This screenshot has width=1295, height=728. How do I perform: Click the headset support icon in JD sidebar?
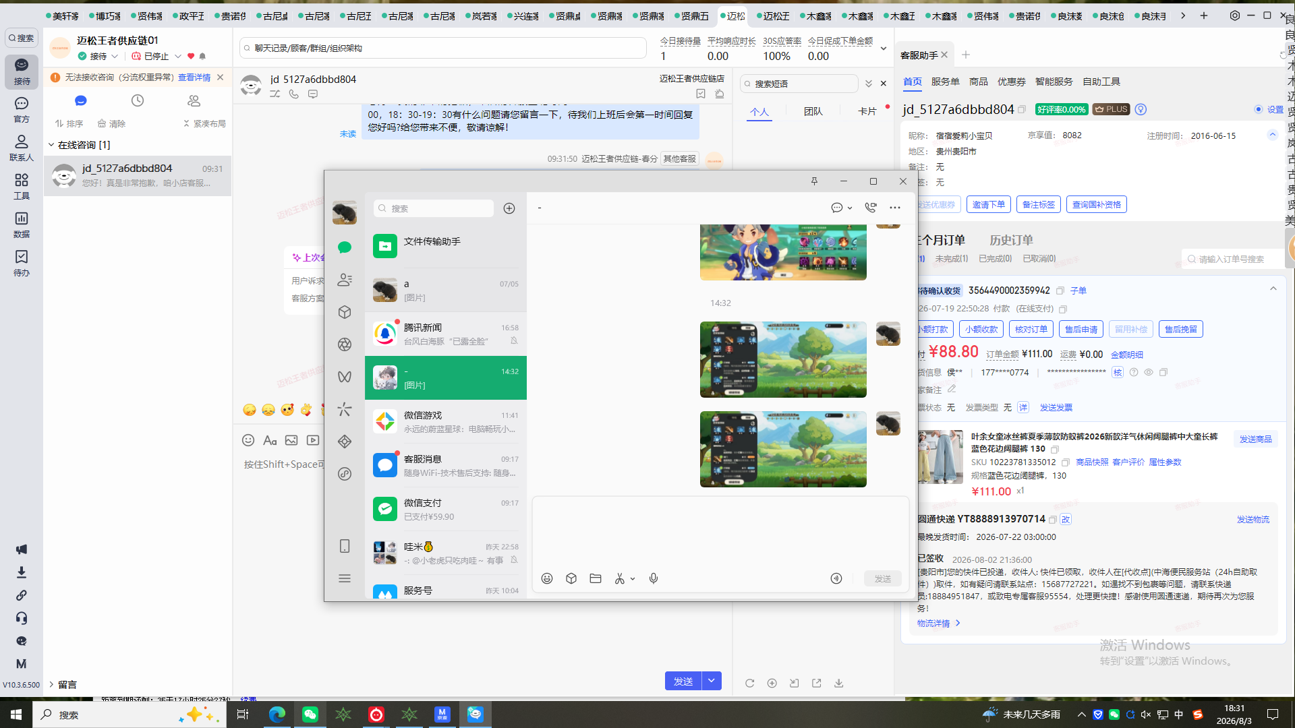click(x=22, y=618)
